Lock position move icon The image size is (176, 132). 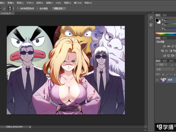coord(171,75)
